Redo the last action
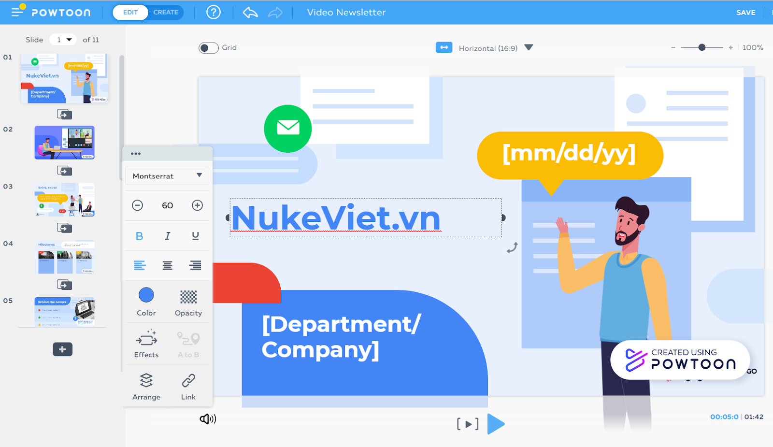 click(x=275, y=13)
